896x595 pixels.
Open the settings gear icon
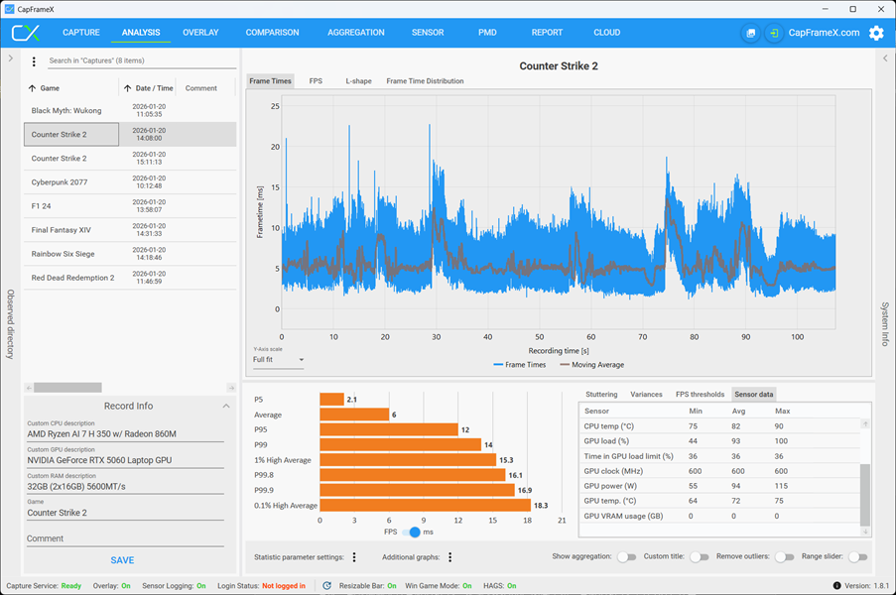coord(876,33)
